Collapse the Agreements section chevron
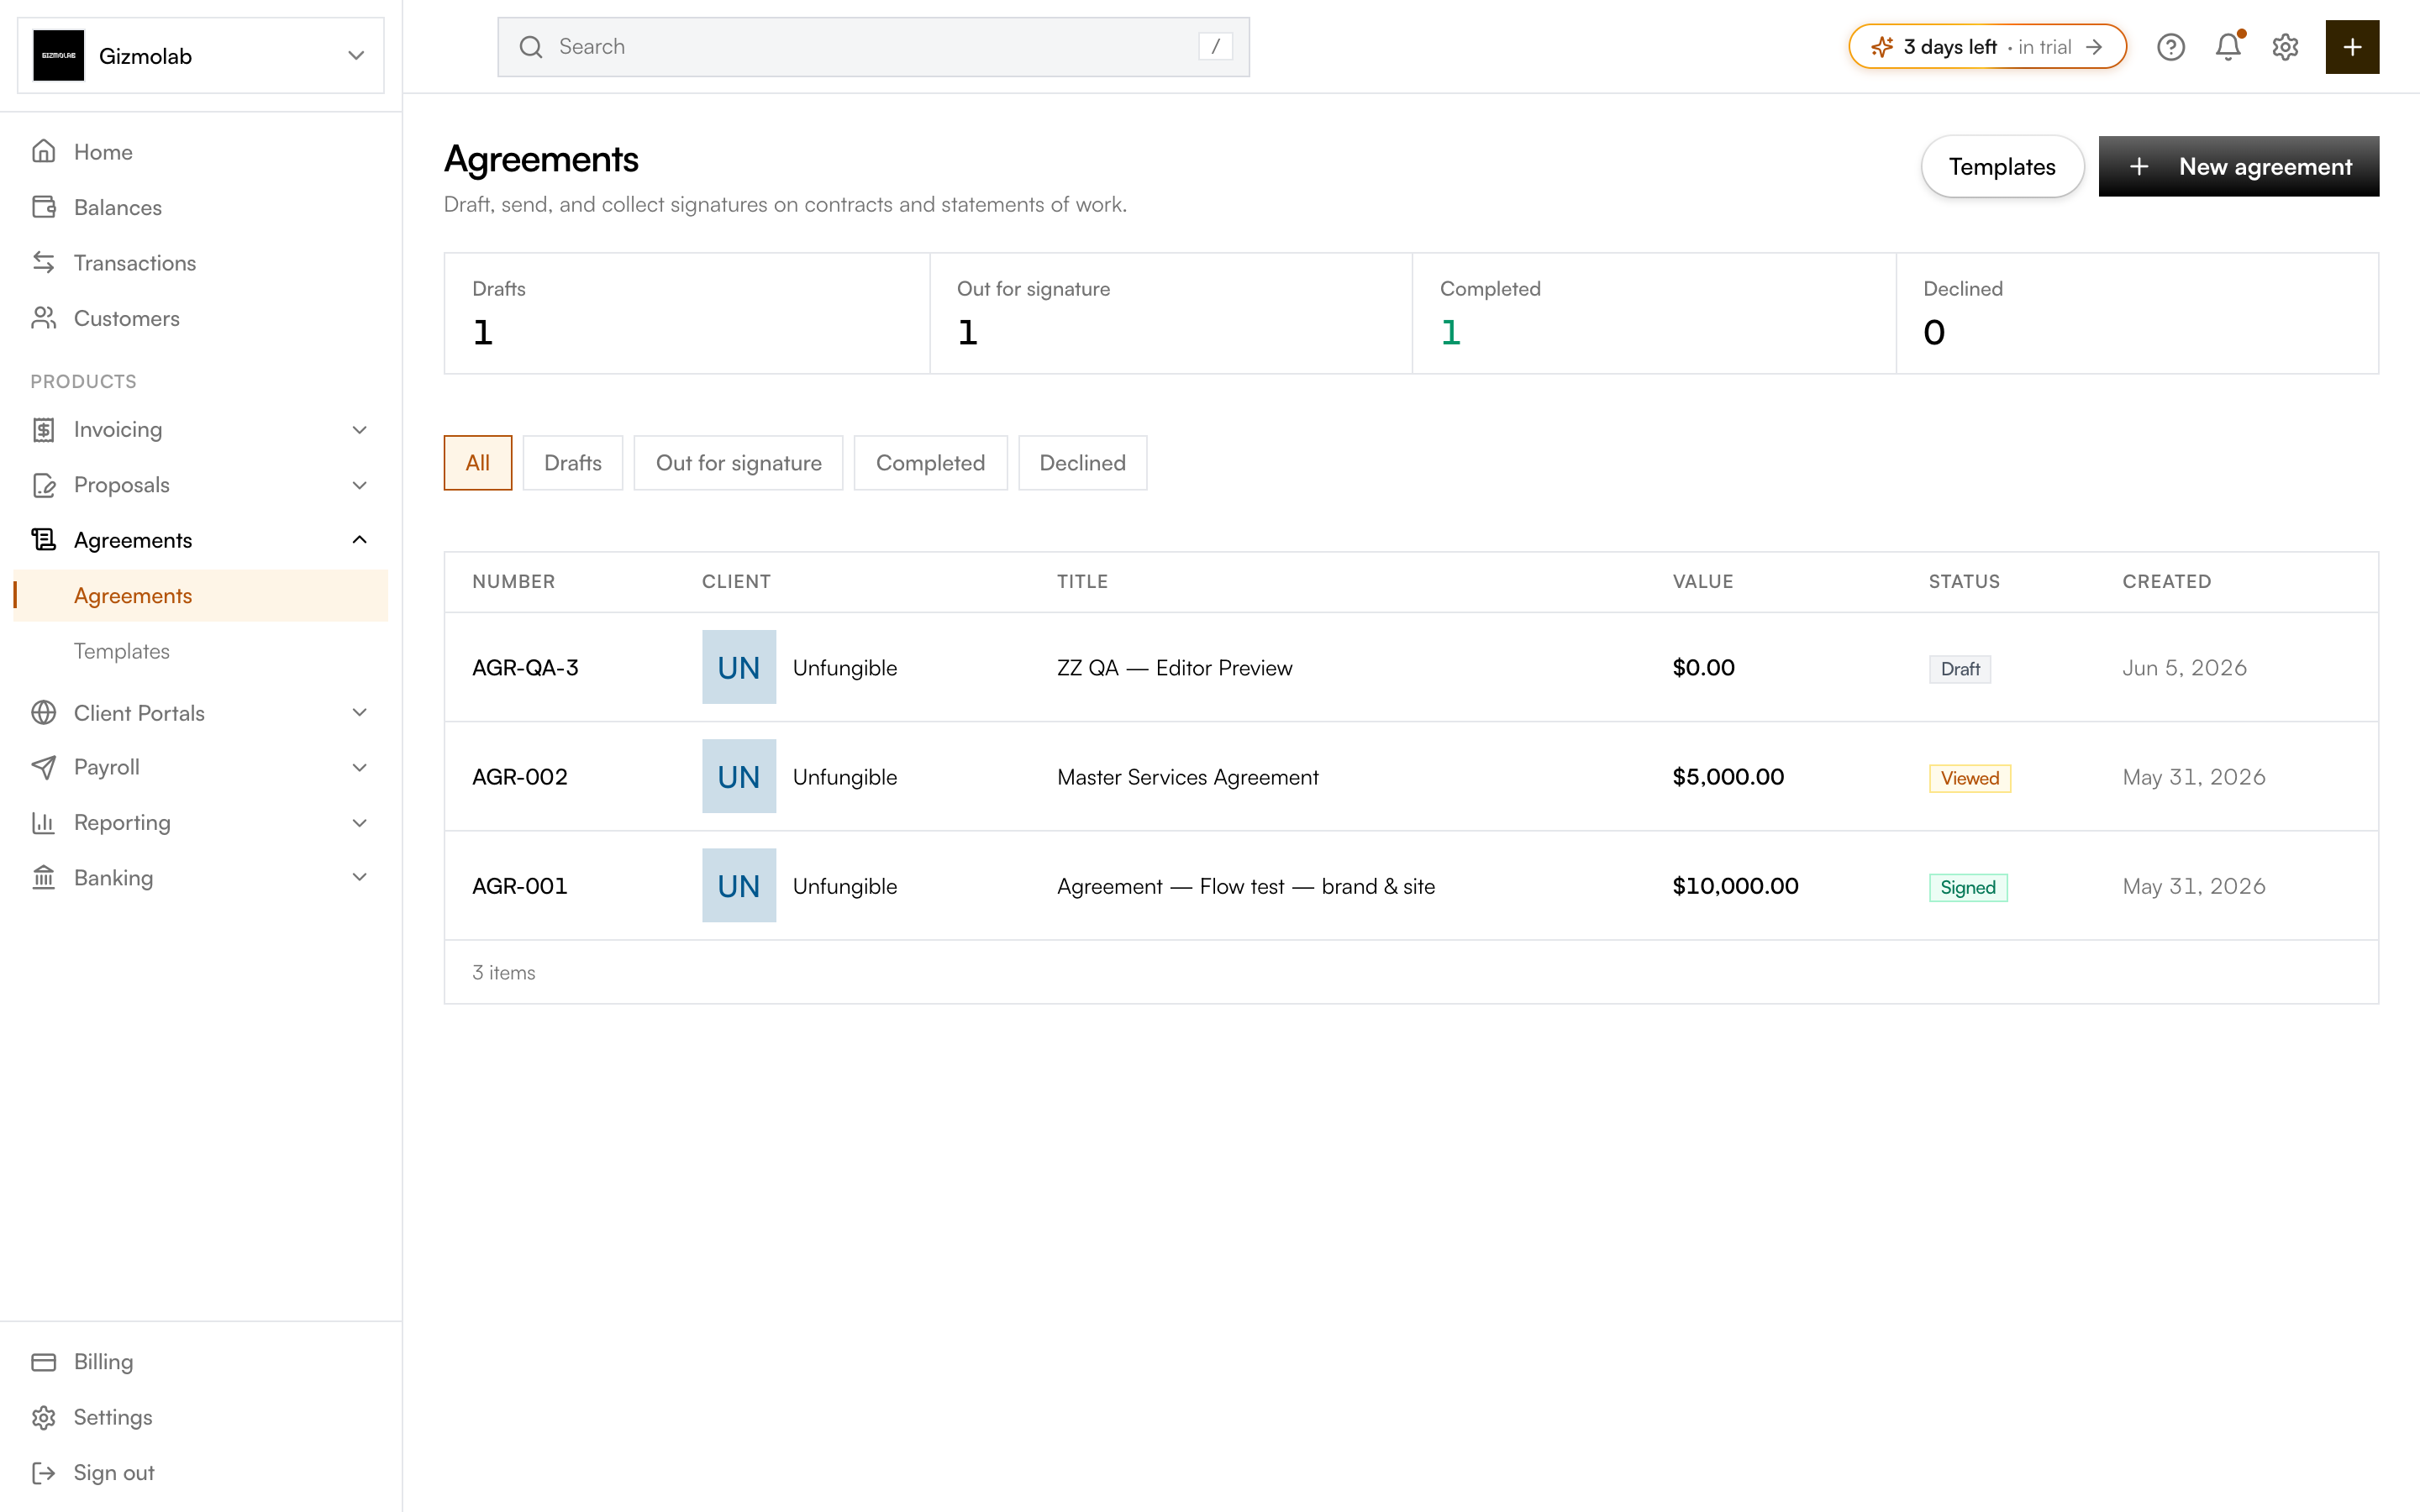 coord(360,540)
